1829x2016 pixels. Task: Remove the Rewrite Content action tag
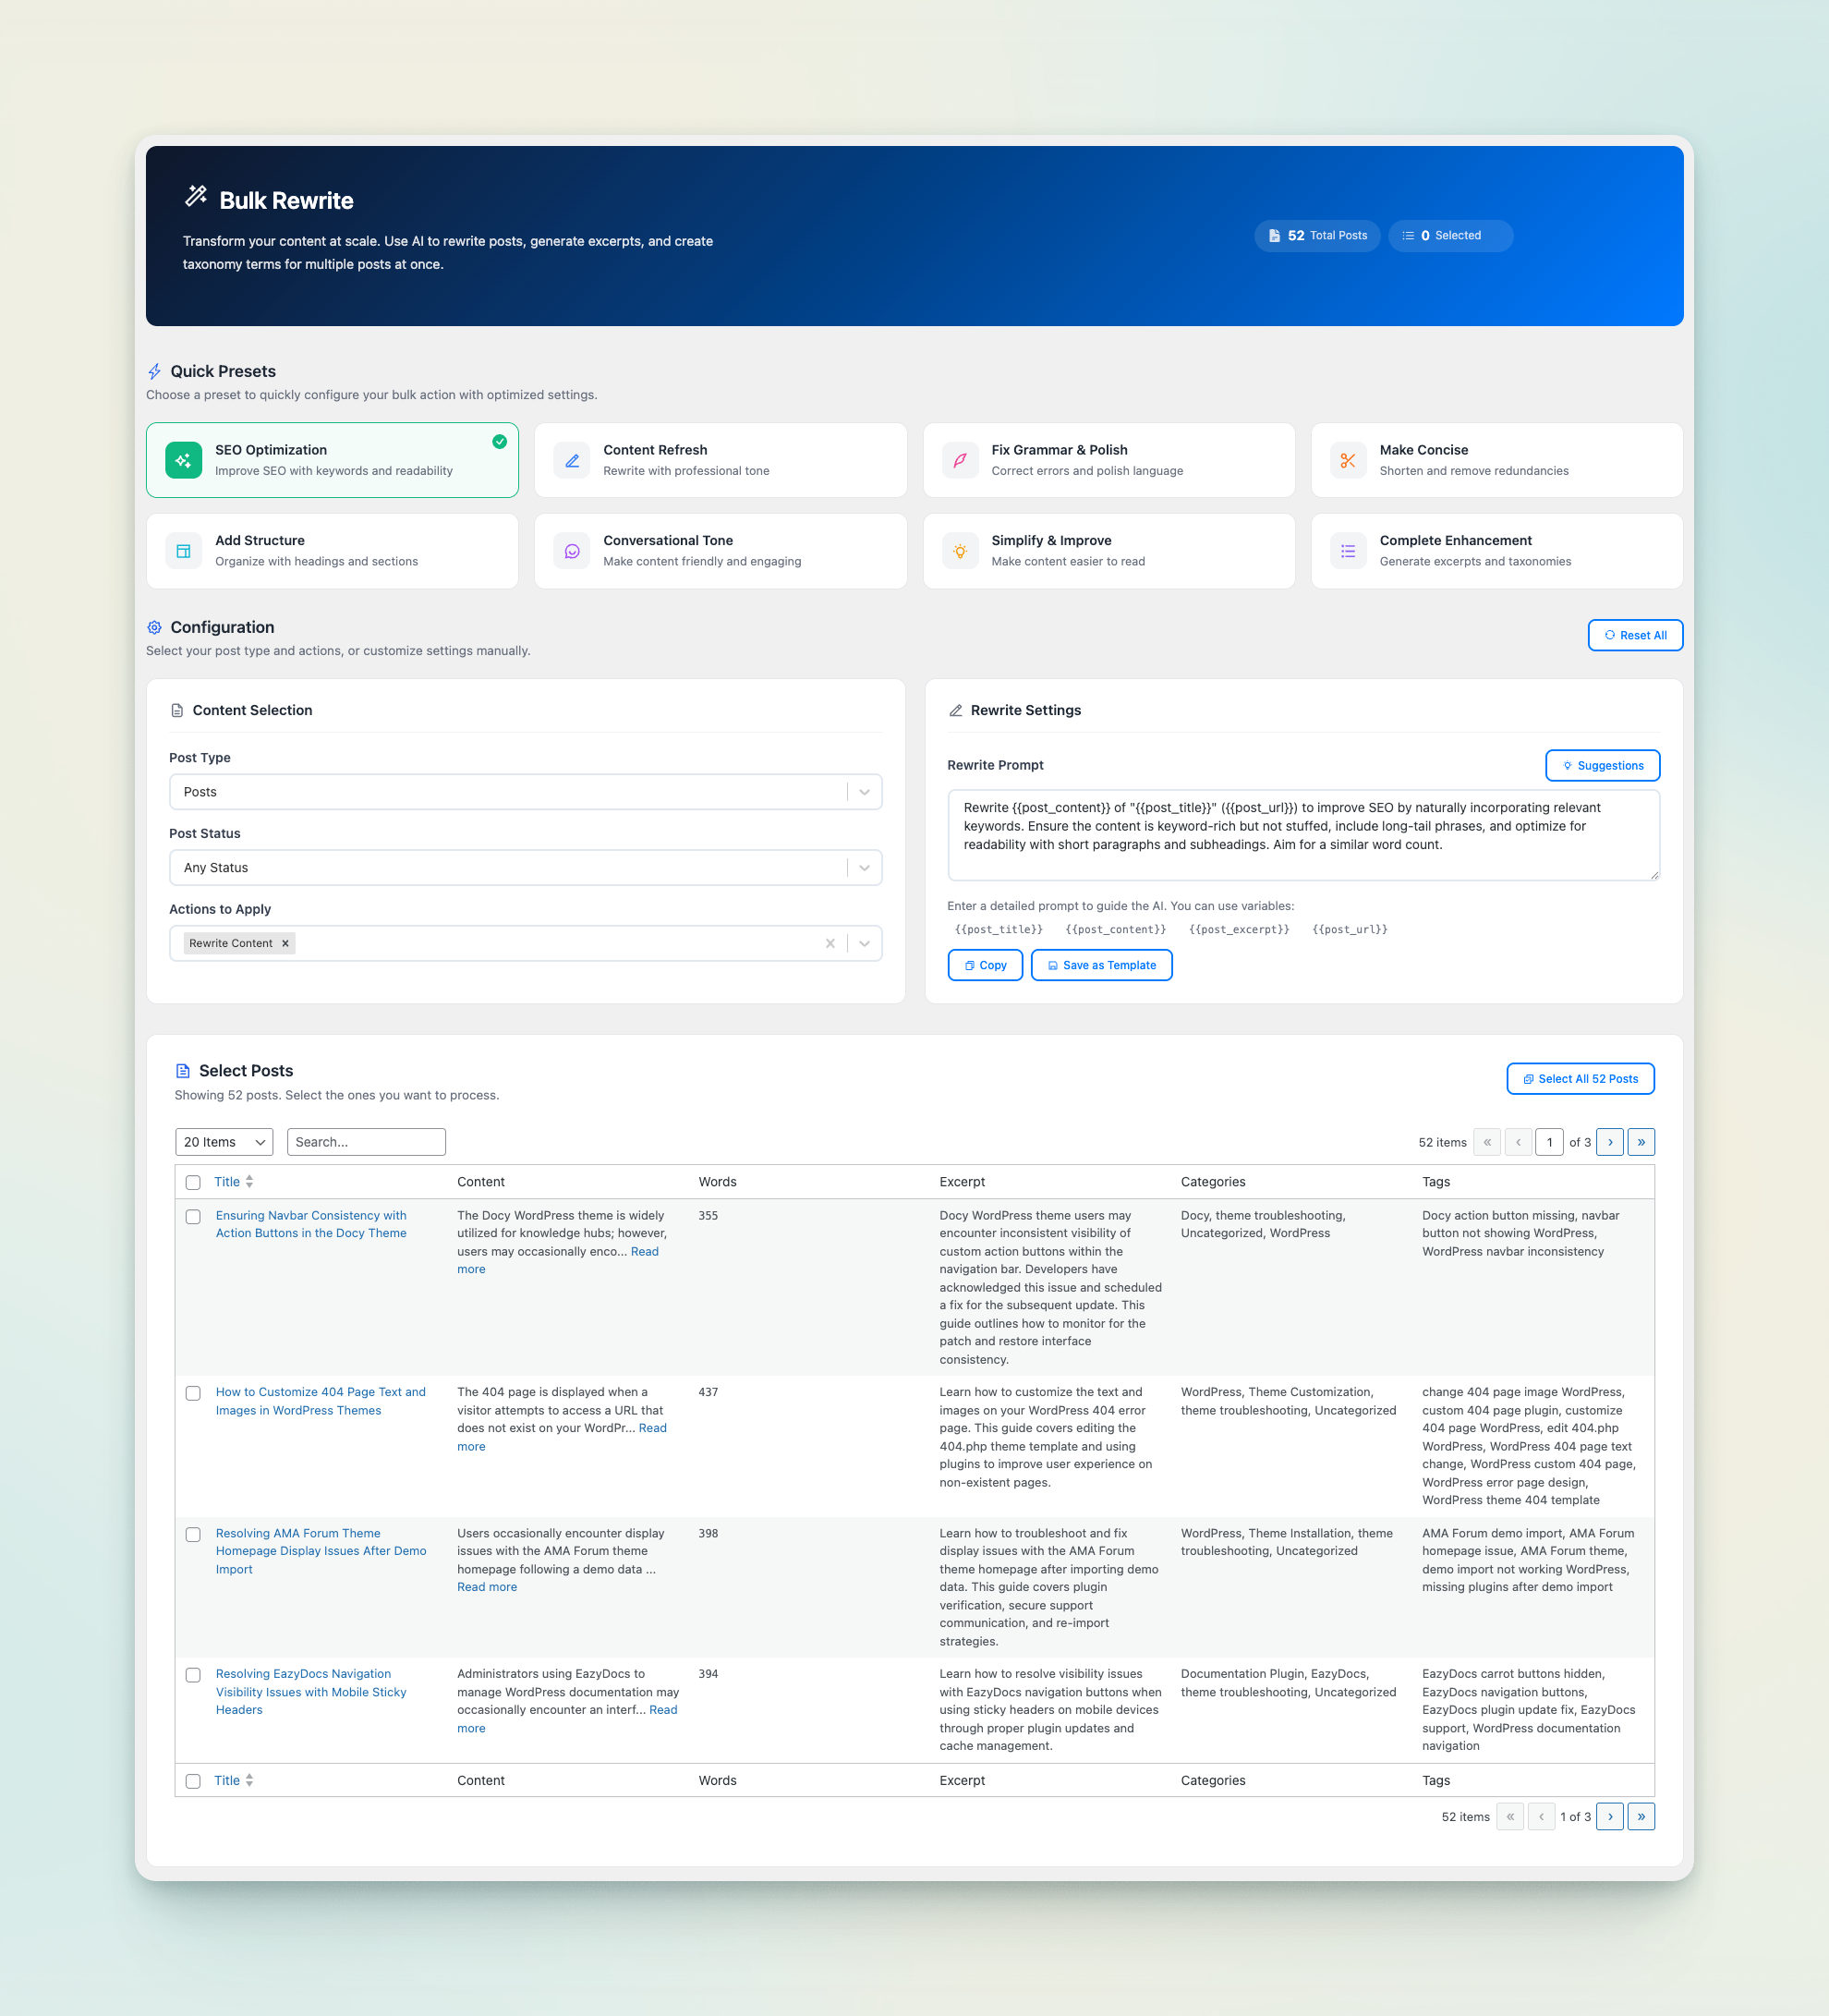(285, 943)
